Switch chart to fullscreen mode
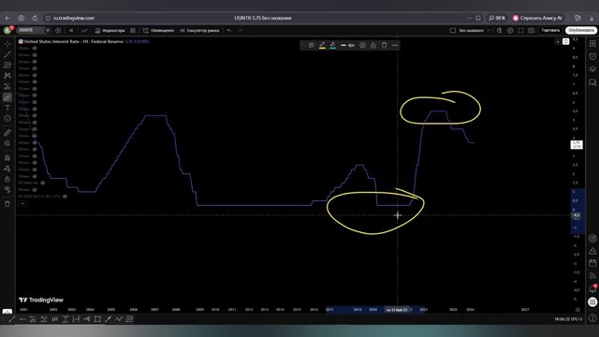Image resolution: width=599 pixels, height=337 pixels. click(520, 30)
